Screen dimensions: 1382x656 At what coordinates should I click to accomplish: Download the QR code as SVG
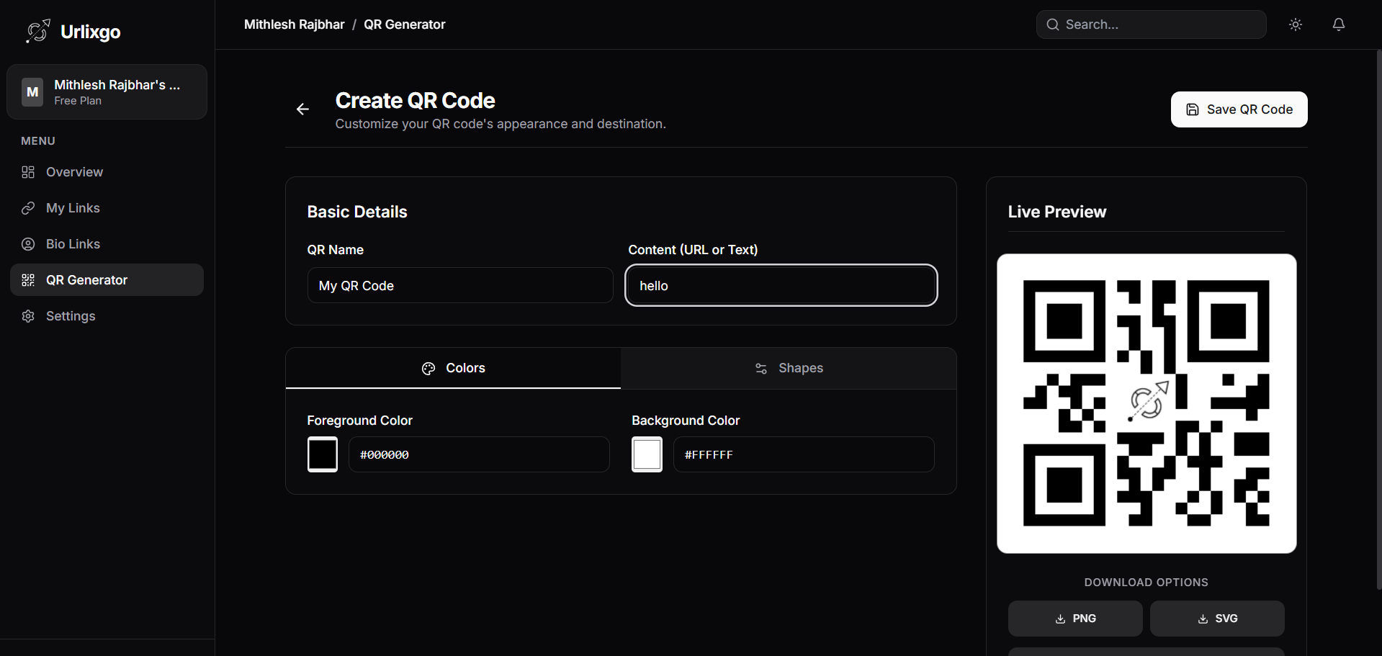[1217, 619]
